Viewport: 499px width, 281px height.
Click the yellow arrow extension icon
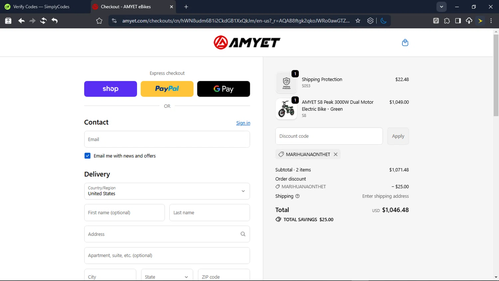[x=480, y=21]
